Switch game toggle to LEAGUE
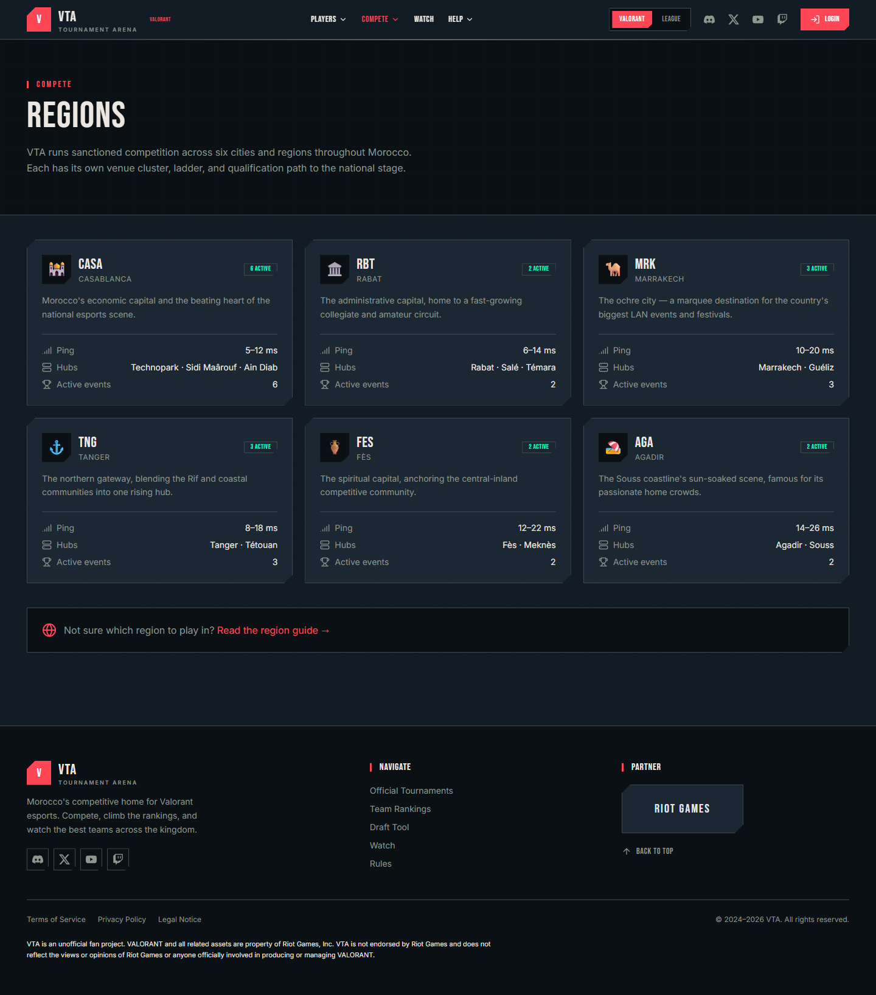The width and height of the screenshot is (876, 995). pyautogui.click(x=671, y=19)
